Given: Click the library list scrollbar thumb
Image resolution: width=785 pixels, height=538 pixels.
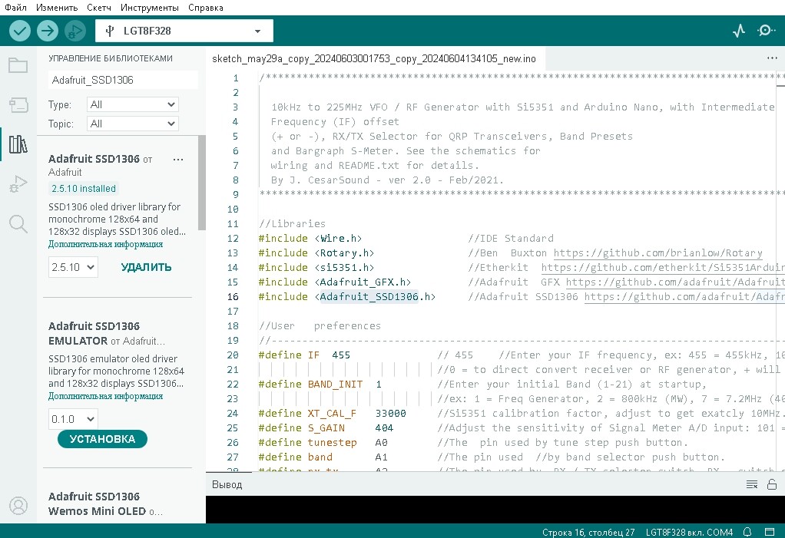Looking at the screenshot, I should (x=202, y=183).
